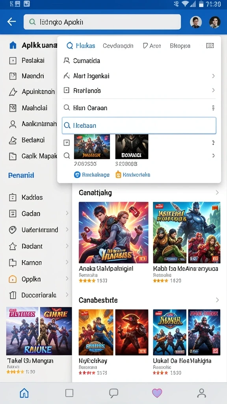Select the Blopke tab
Viewport: 227px width, 404px height.
(x=180, y=46)
